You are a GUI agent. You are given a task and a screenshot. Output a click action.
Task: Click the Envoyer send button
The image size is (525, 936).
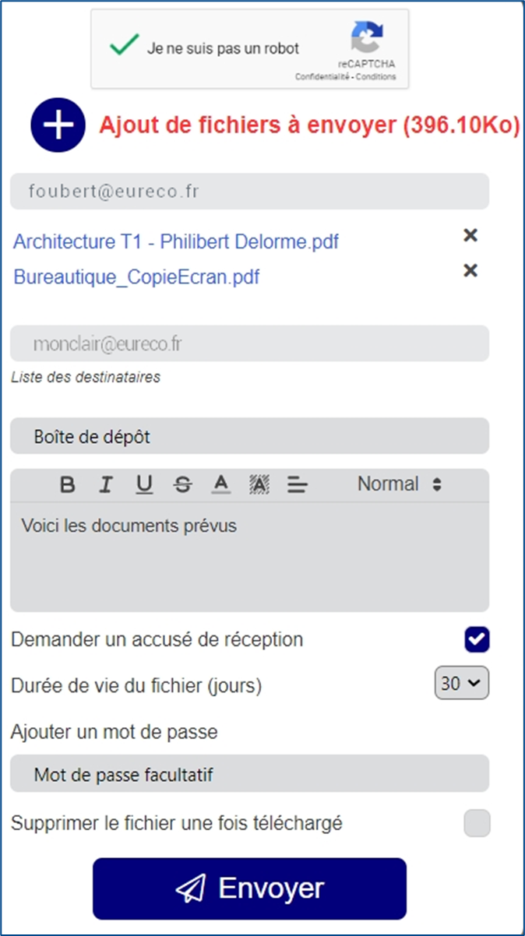(249, 888)
